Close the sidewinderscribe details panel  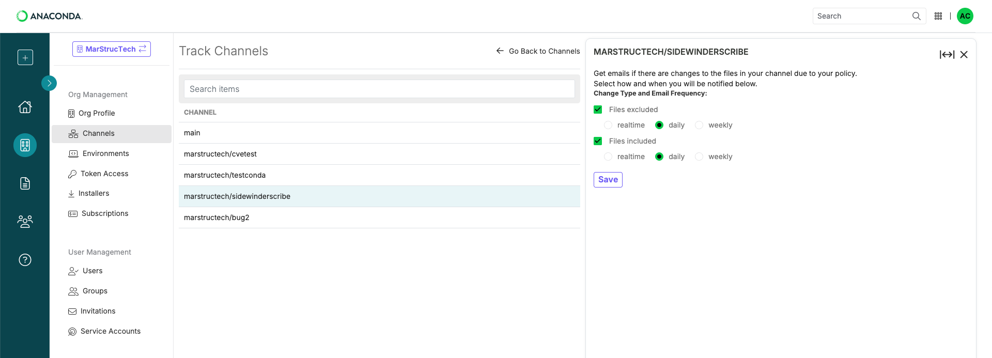point(964,55)
